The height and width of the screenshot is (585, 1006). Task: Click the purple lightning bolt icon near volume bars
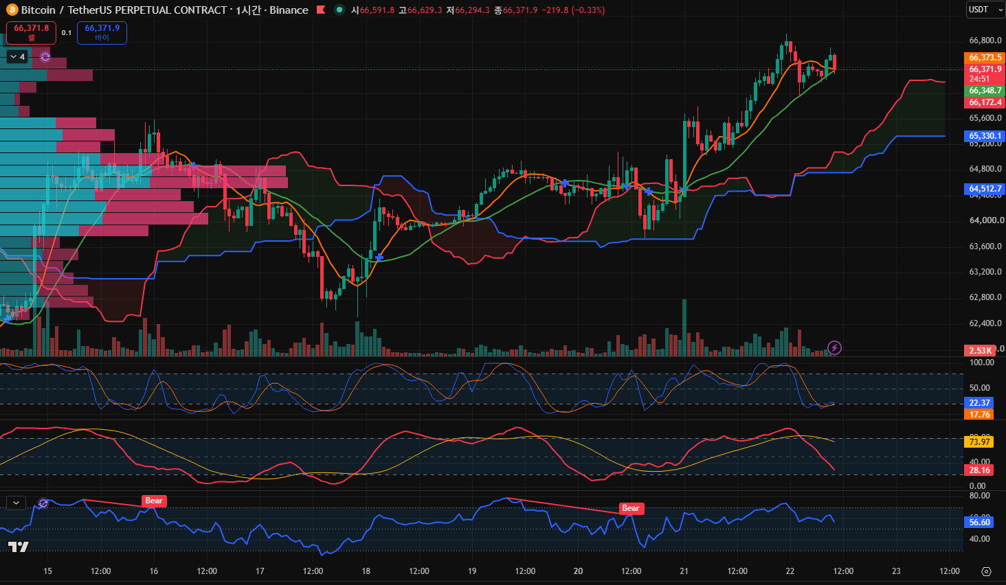(834, 347)
